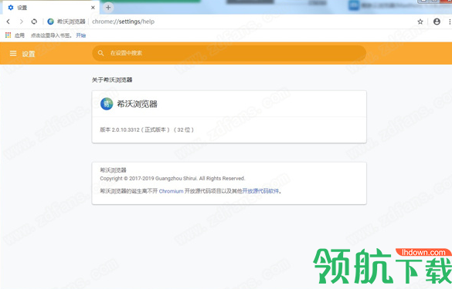
Task: Close the 设置 tab
Action: (x=93, y=8)
